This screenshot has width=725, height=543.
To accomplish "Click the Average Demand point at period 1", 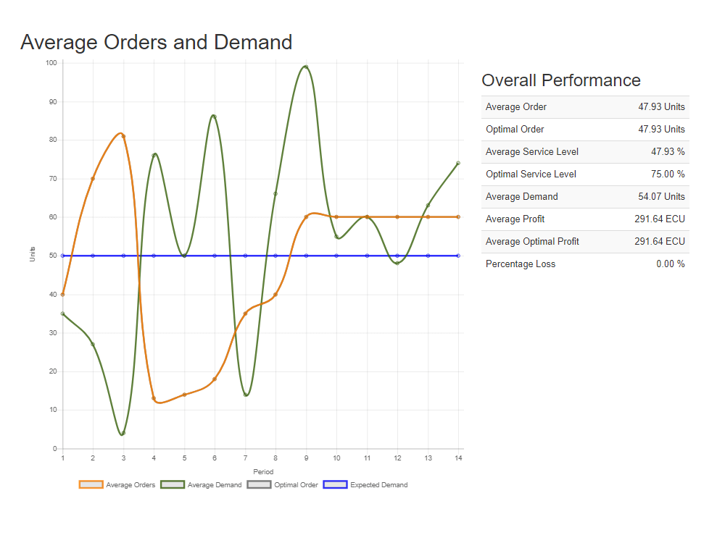I will (x=63, y=314).
